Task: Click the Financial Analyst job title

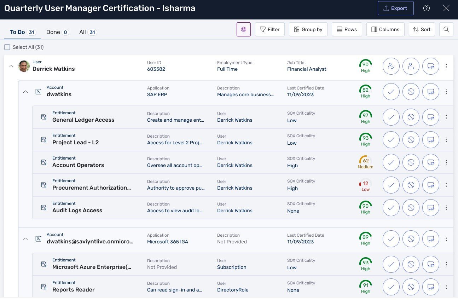Action: pyautogui.click(x=307, y=69)
